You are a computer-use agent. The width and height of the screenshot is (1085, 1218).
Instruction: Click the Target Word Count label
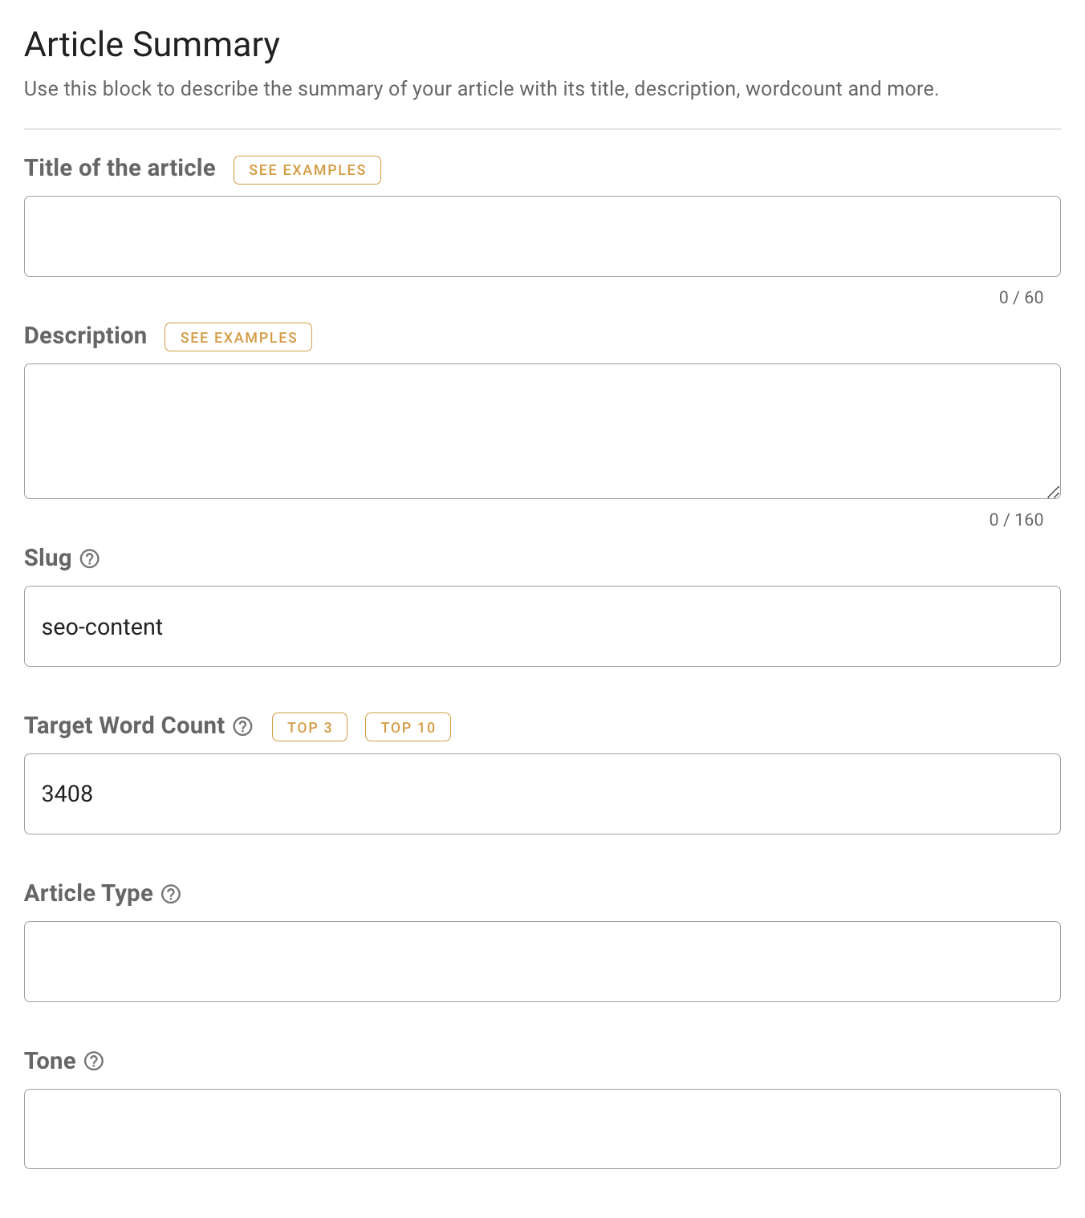[124, 725]
